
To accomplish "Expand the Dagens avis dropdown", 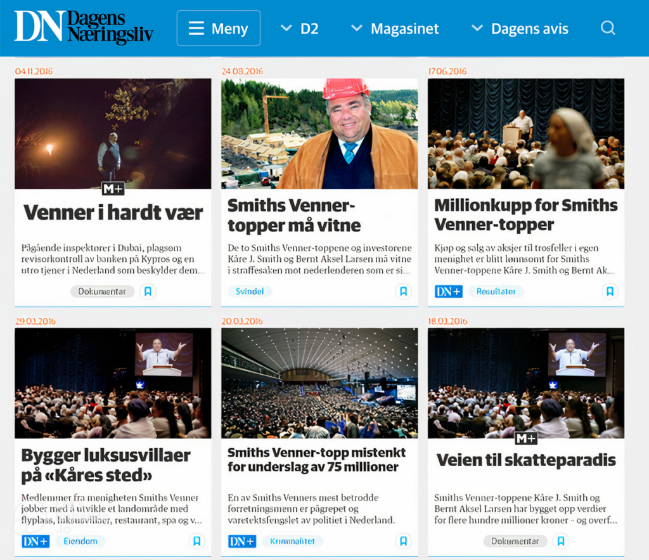I will pos(520,29).
